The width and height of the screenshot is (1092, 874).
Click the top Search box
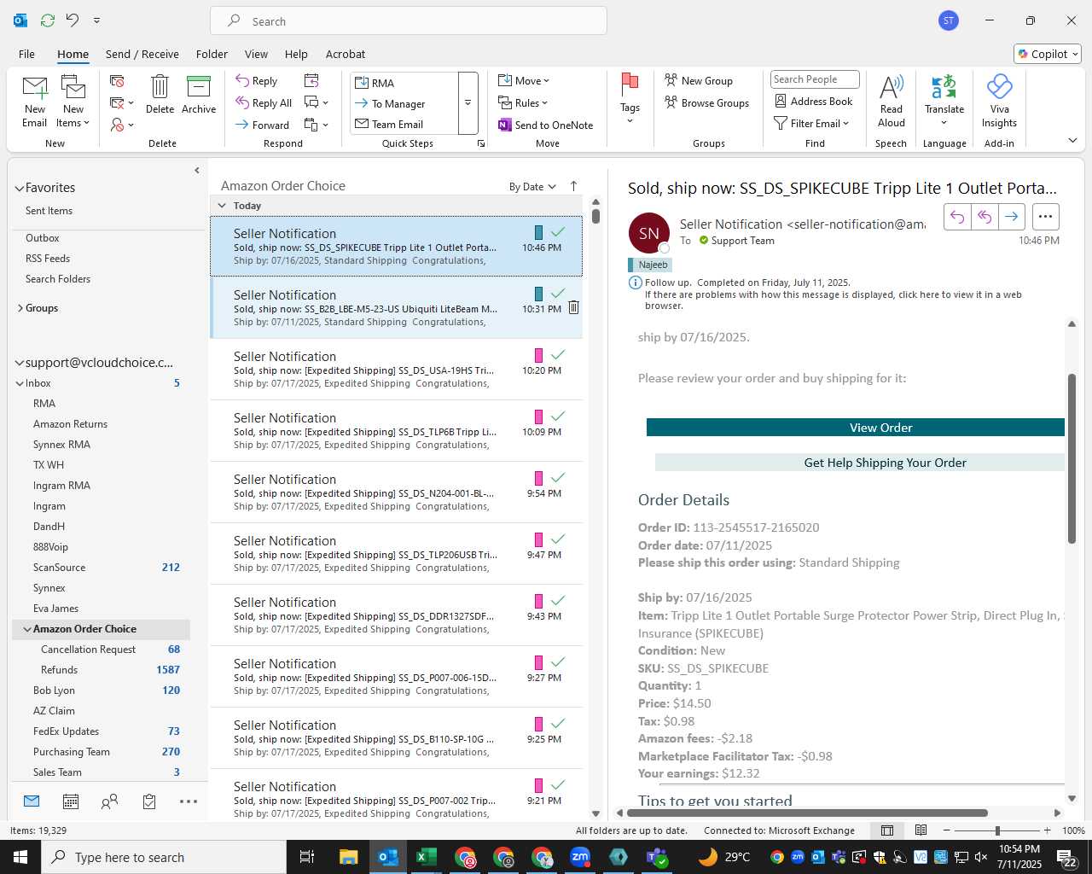pos(409,21)
